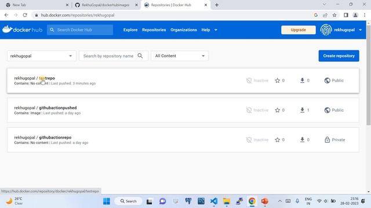The image size is (371, 208).
Task: Click the Create repository button
Action: (x=339, y=56)
